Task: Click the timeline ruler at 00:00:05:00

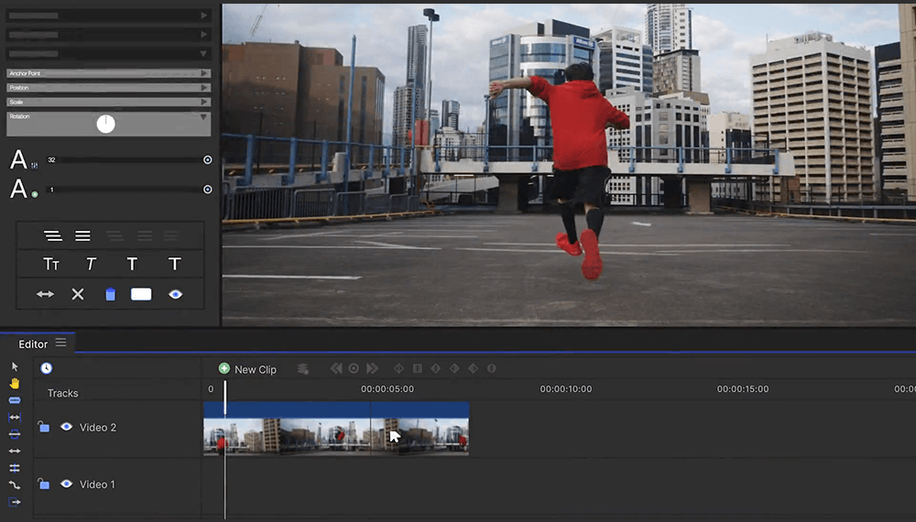Action: [387, 389]
